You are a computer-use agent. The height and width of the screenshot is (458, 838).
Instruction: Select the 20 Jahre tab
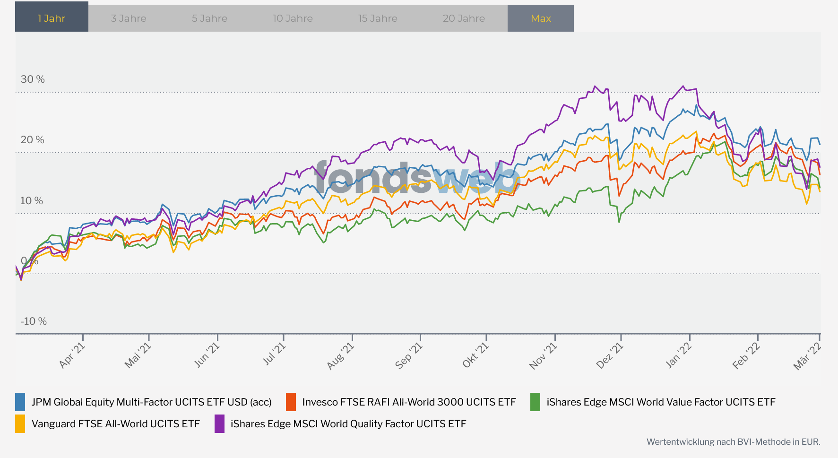464,18
